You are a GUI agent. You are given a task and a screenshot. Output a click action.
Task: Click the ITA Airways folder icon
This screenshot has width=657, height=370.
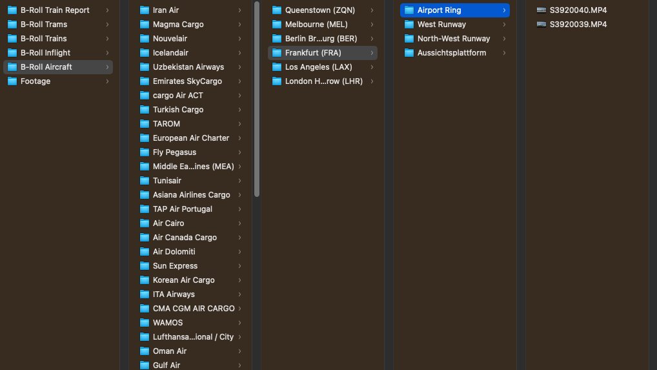pos(145,294)
